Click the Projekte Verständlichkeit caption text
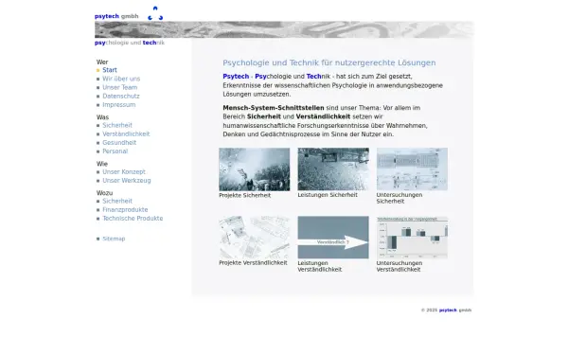Image resolution: width=568 pixels, height=355 pixels. point(253,263)
